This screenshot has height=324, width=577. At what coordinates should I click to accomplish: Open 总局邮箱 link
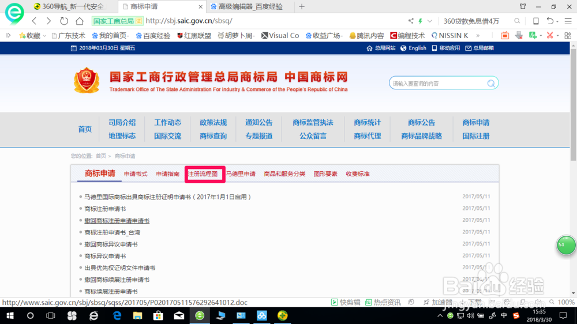(x=479, y=48)
